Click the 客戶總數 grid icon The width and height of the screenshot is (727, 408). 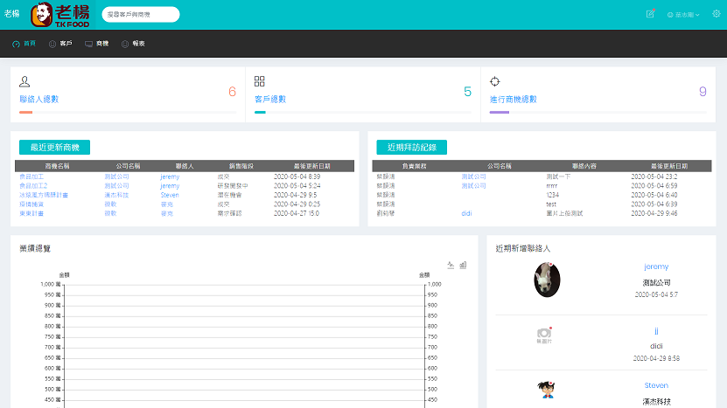point(259,81)
